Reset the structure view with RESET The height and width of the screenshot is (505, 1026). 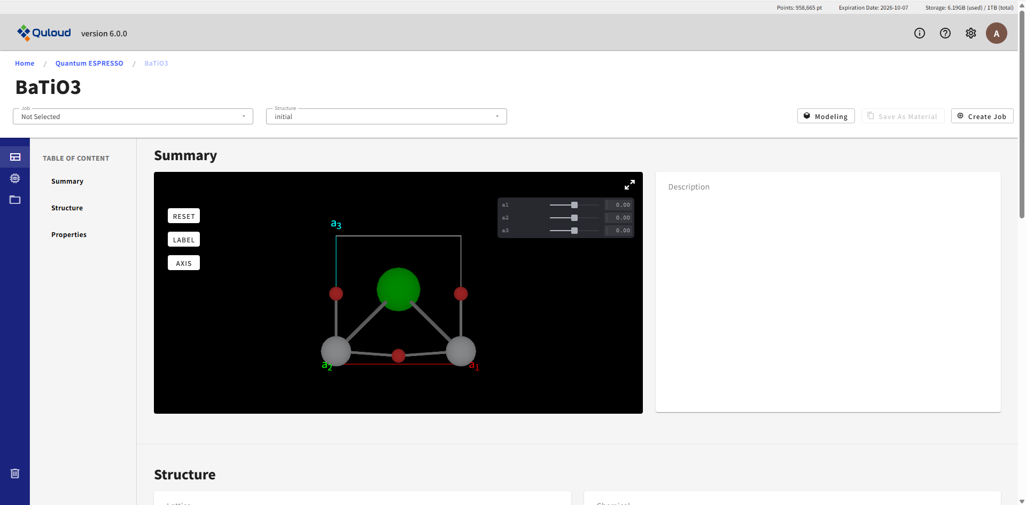point(183,216)
